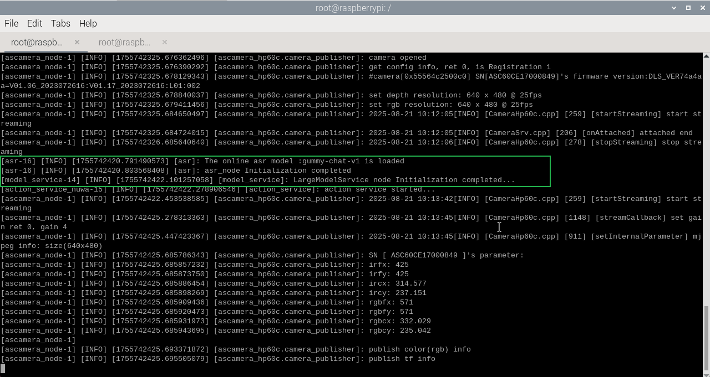The width and height of the screenshot is (710, 377).
Task: Click the 'publish tf info' log line
Action: (x=402, y=359)
